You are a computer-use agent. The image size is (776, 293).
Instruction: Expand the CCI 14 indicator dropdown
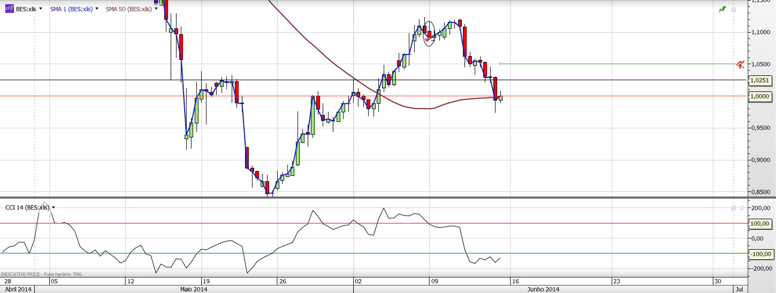pos(54,207)
